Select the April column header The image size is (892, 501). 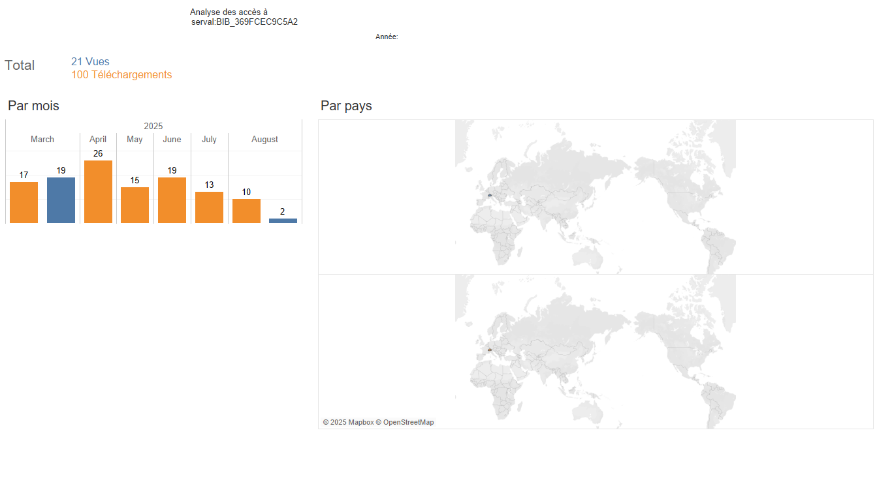coord(98,140)
